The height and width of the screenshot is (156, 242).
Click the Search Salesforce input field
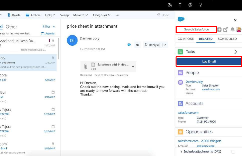pyautogui.click(x=196, y=29)
